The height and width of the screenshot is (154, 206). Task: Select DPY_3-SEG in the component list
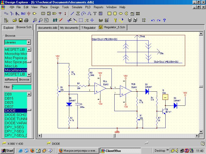pyautogui.click(x=16, y=127)
